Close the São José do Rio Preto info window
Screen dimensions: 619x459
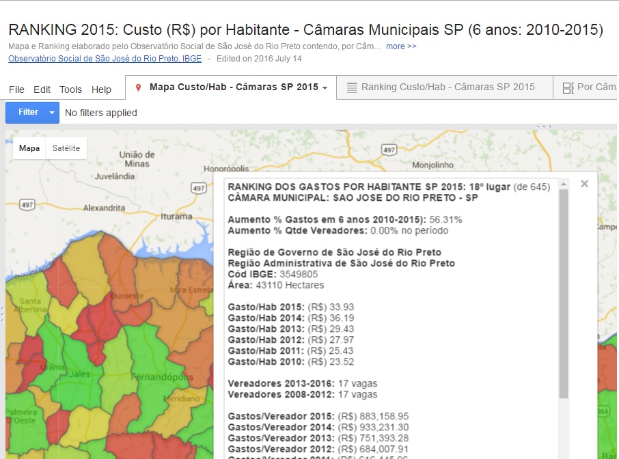(584, 184)
